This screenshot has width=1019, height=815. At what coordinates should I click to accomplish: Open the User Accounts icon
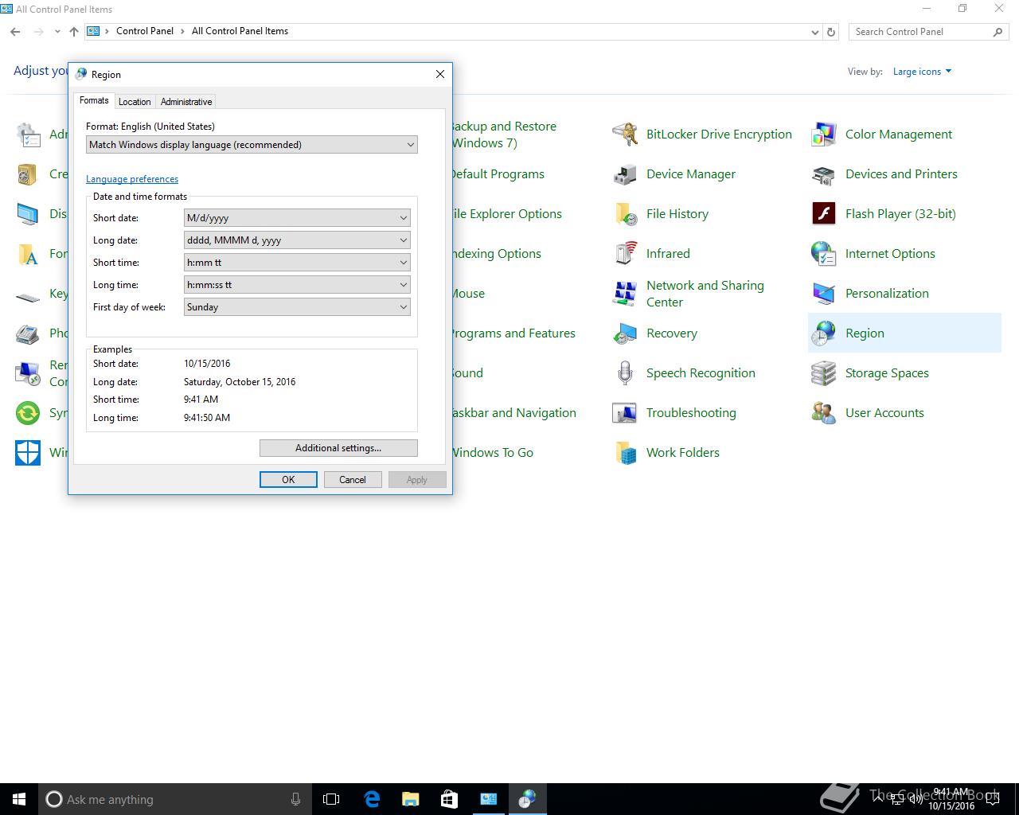(x=823, y=413)
